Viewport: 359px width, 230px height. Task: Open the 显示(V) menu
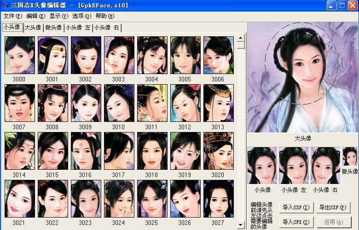(x=59, y=16)
